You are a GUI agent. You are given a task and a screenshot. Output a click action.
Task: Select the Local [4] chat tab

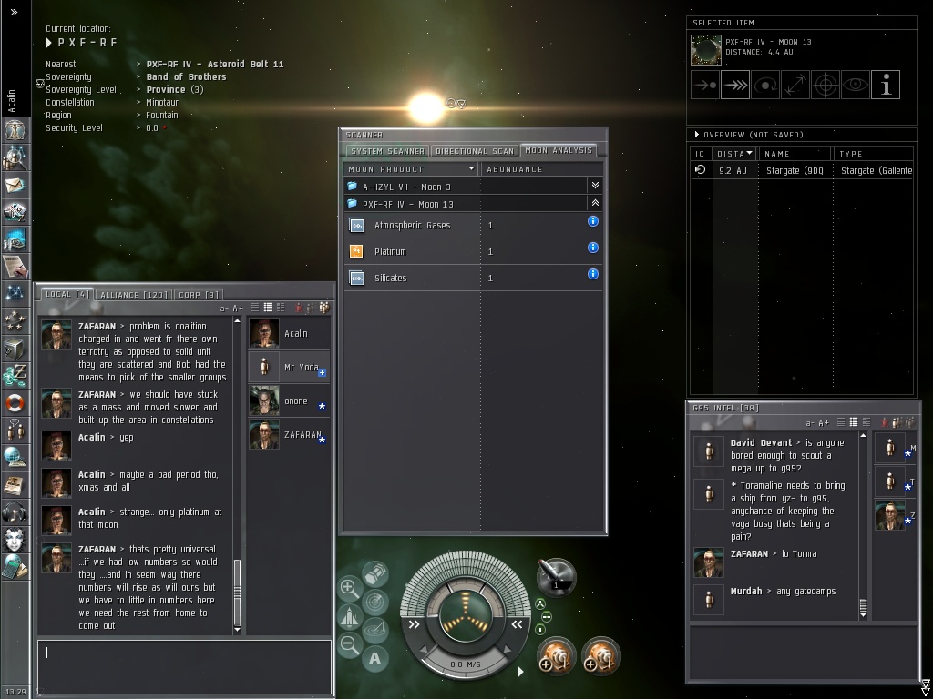click(x=67, y=294)
